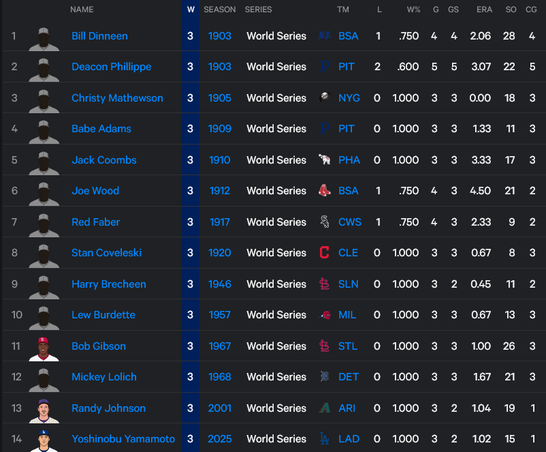Image resolution: width=546 pixels, height=452 pixels.
Task: Click the Diamondbacks logo in Randy Johnson's row
Action: click(x=325, y=408)
